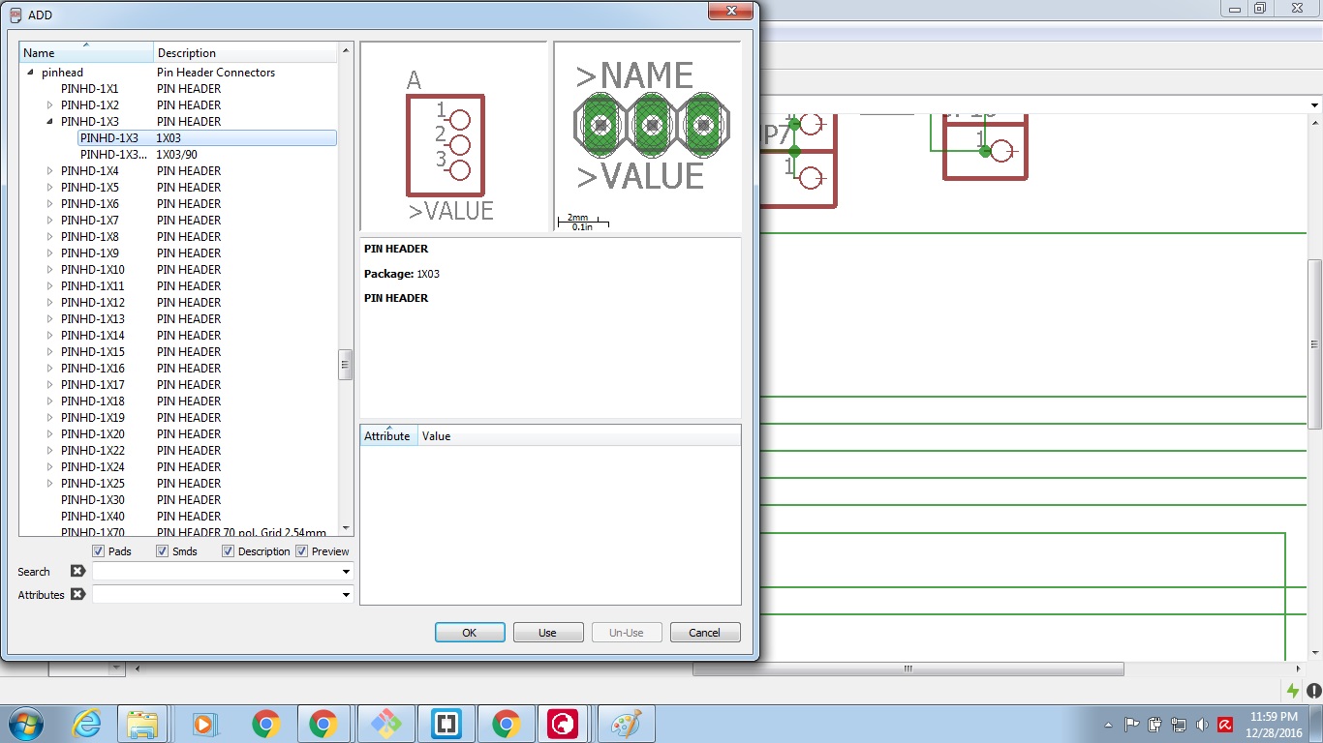Expand the PINHD-1X10 tree node

click(x=50, y=270)
